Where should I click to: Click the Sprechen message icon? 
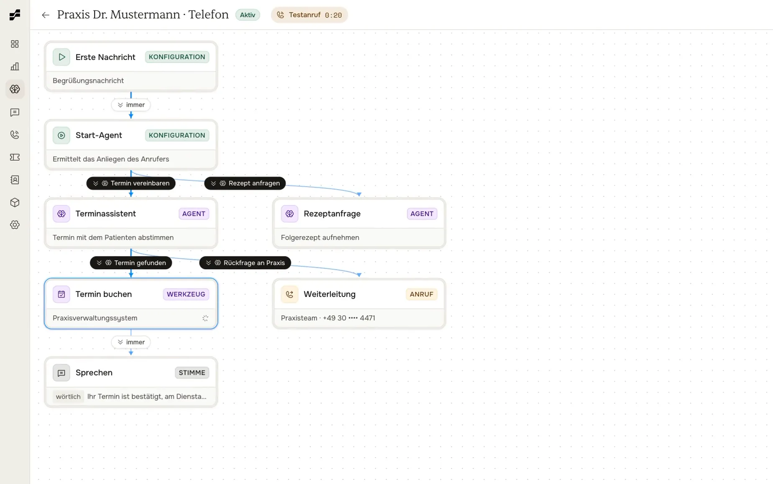coord(61,373)
